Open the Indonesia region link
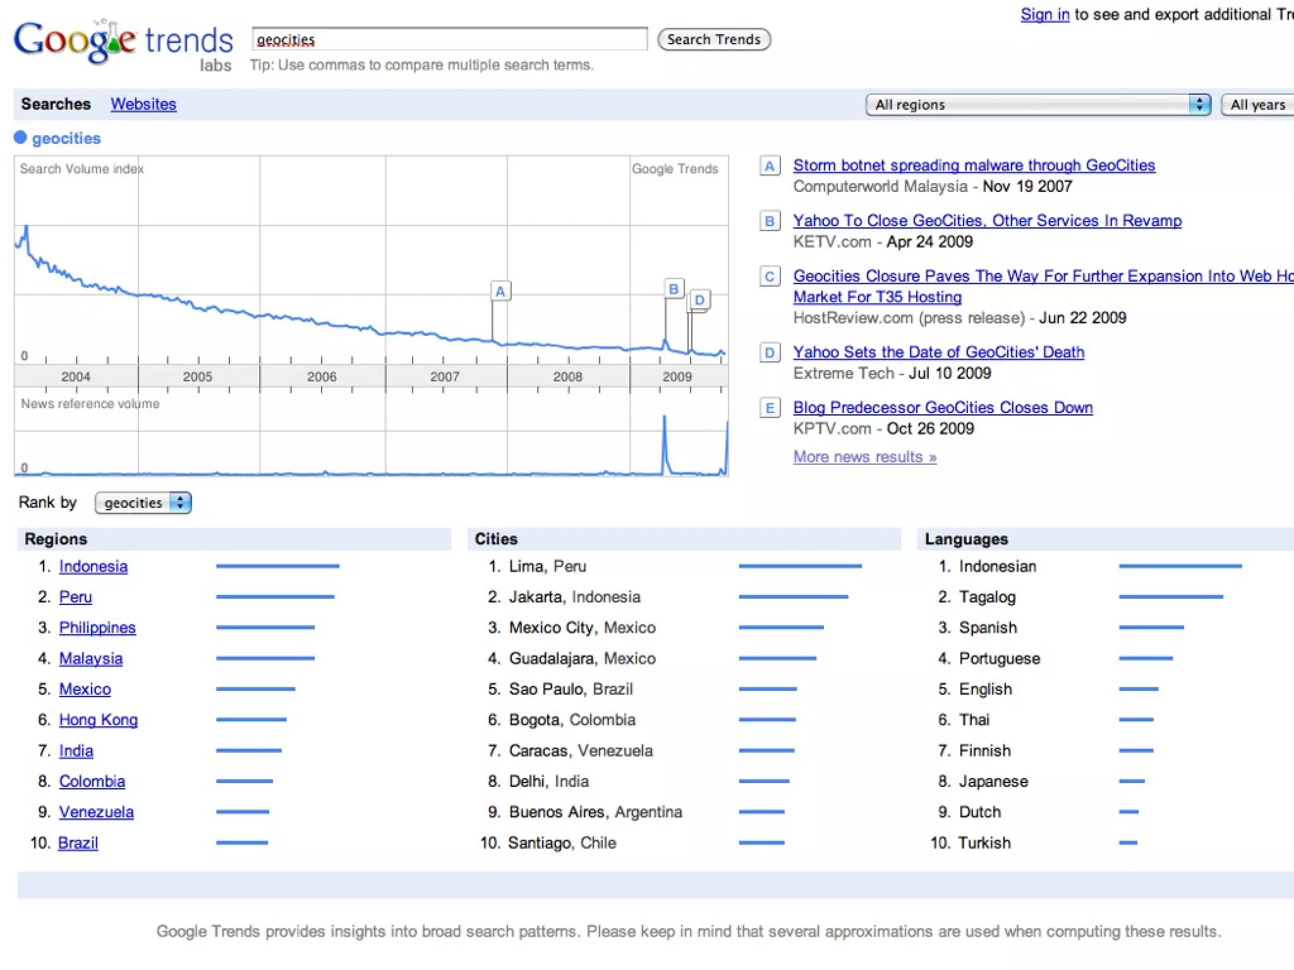 tap(93, 566)
